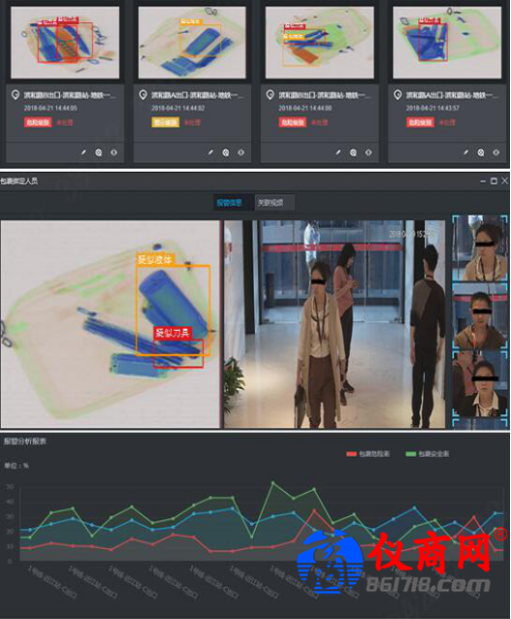Click the yellow warning-level tag on the second card

point(166,122)
